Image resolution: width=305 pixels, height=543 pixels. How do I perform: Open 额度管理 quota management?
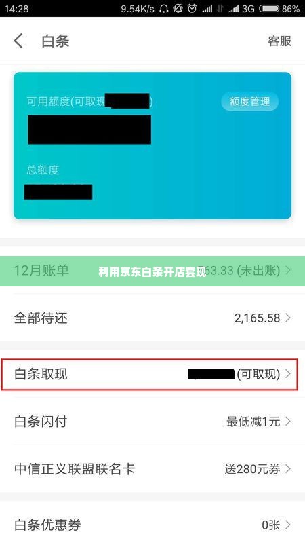[x=249, y=101]
